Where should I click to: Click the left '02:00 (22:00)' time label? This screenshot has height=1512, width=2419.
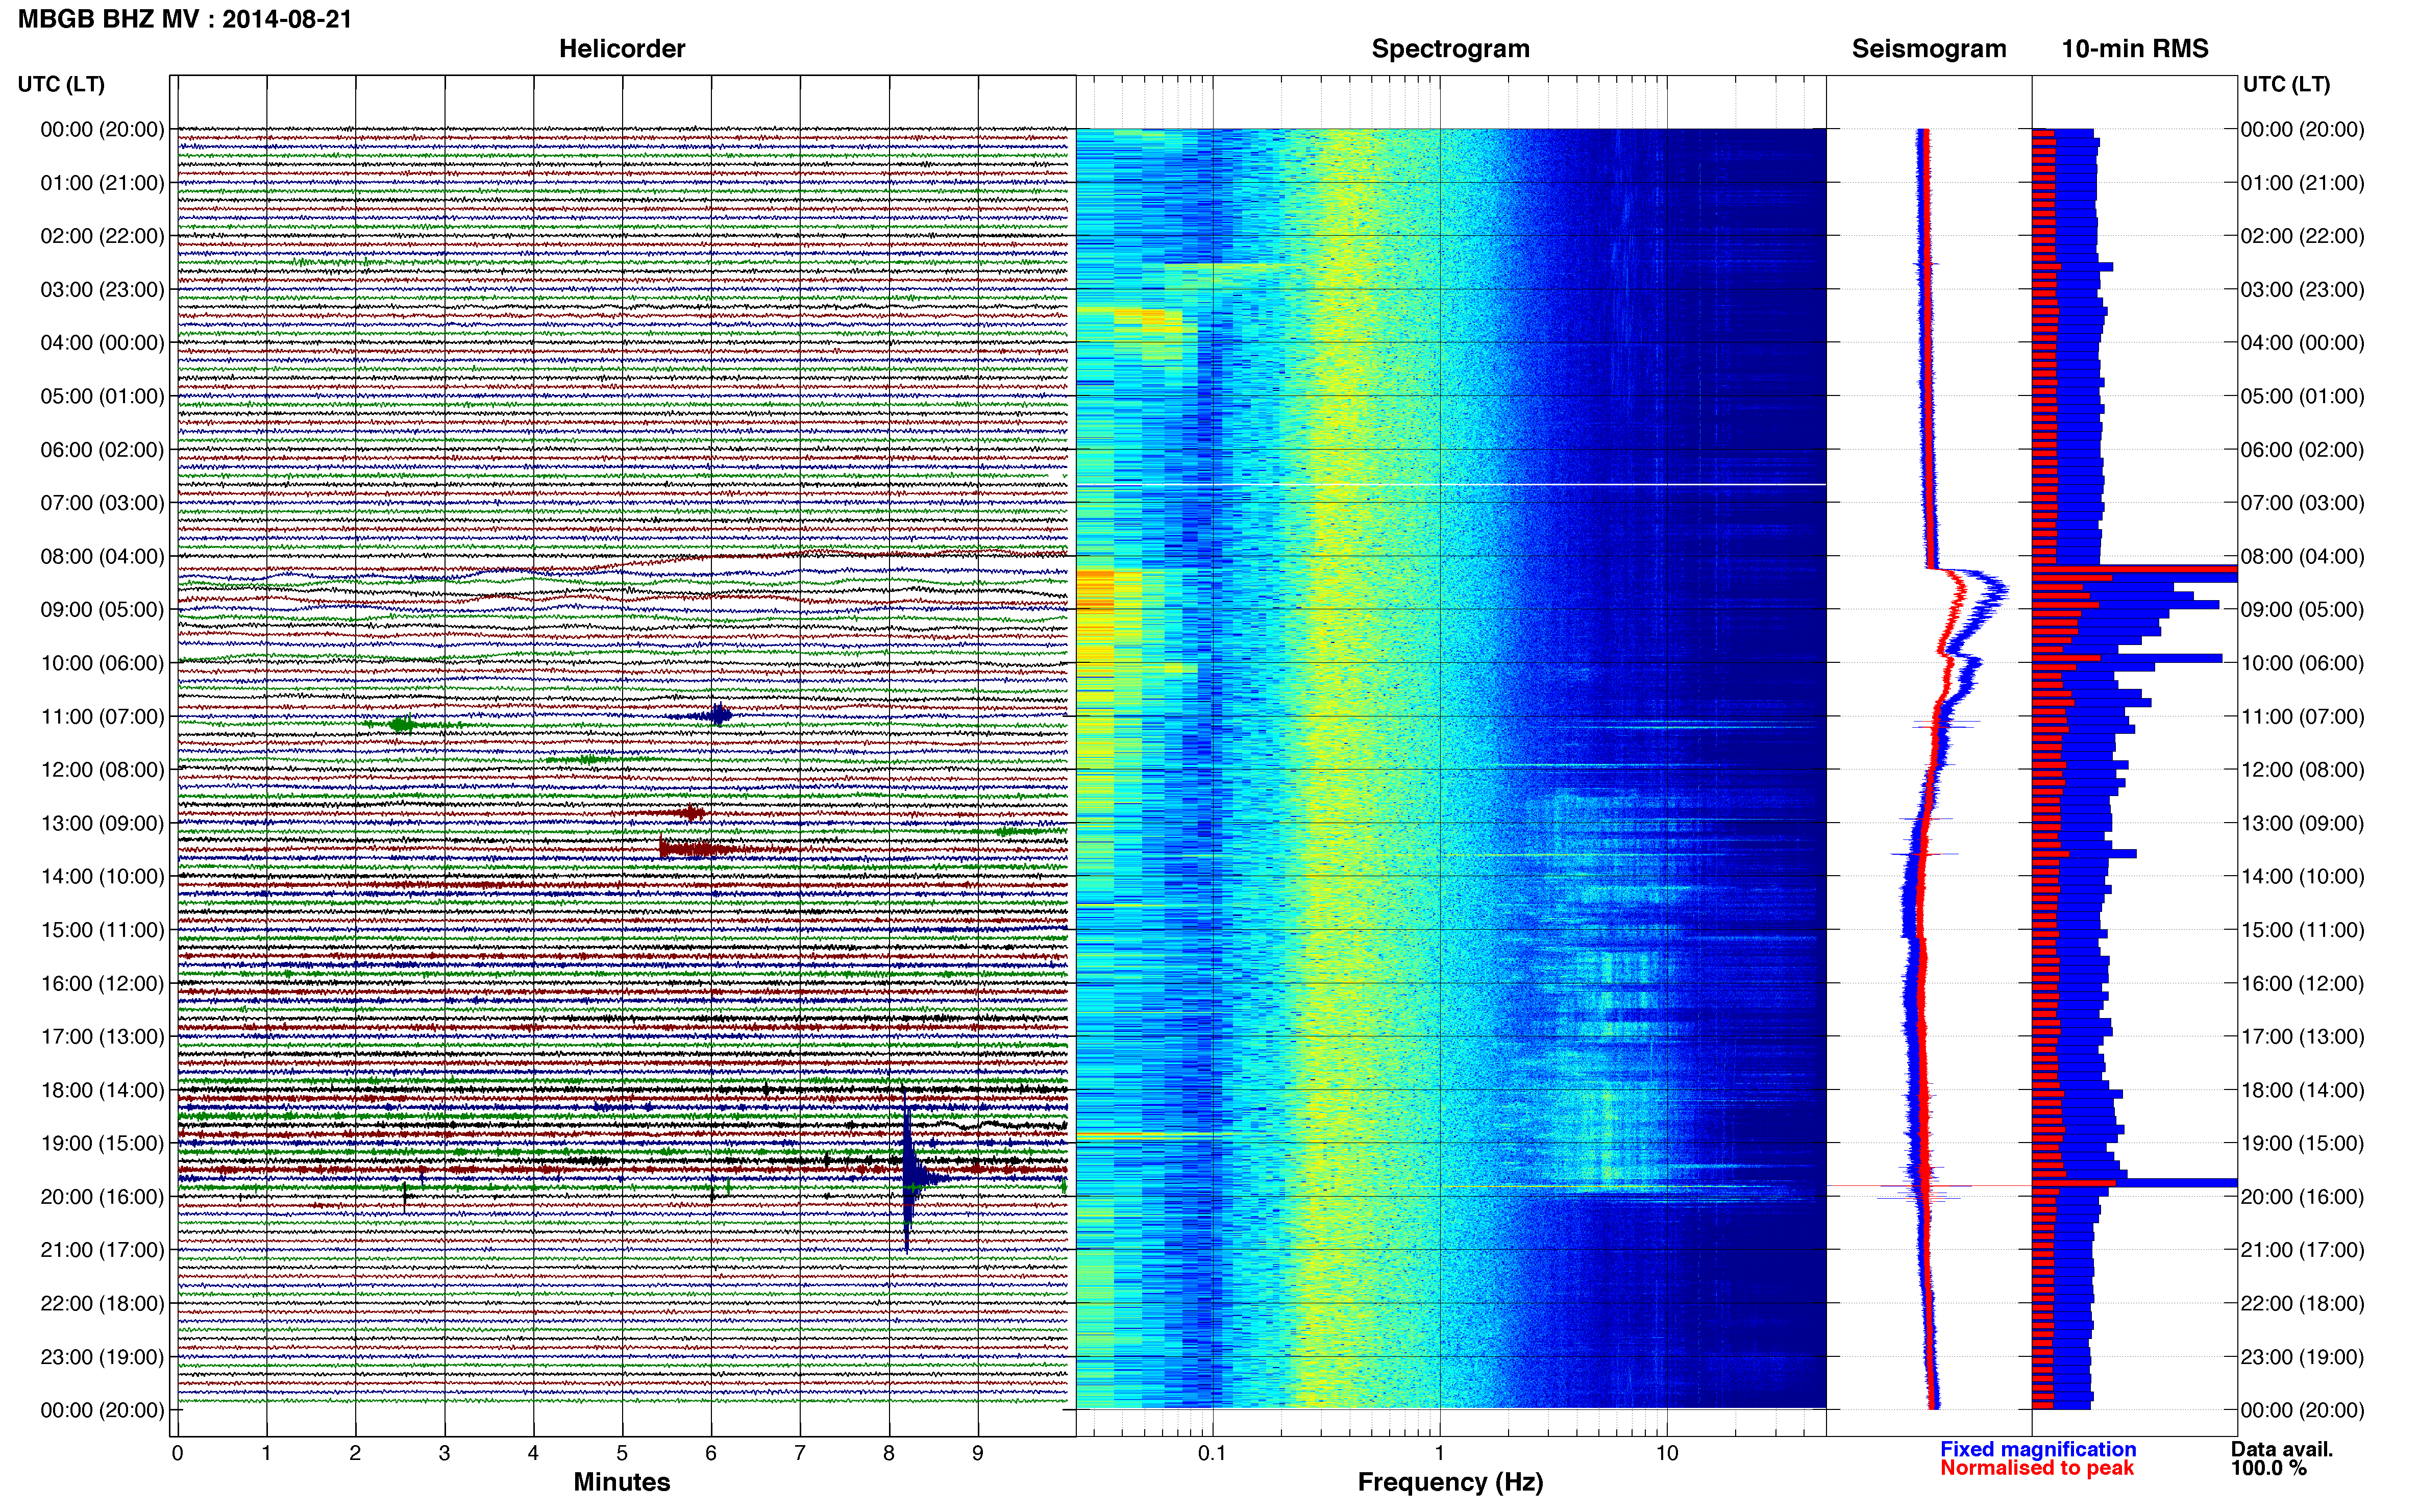[102, 236]
